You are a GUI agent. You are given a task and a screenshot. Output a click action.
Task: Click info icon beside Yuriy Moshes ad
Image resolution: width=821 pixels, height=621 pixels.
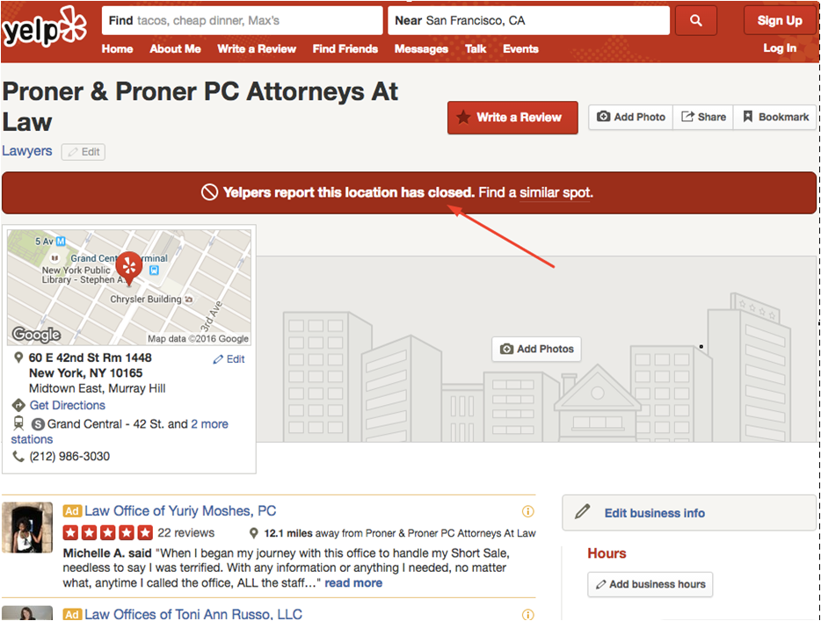pyautogui.click(x=527, y=511)
